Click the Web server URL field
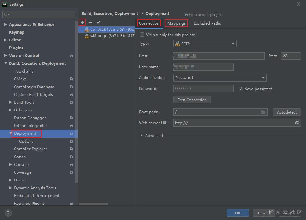 [237, 123]
